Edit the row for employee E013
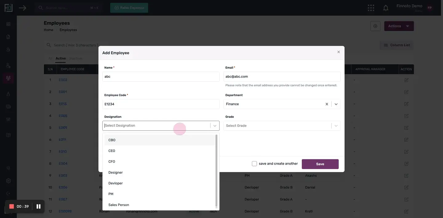The height and width of the screenshot is (218, 443). pos(406,104)
